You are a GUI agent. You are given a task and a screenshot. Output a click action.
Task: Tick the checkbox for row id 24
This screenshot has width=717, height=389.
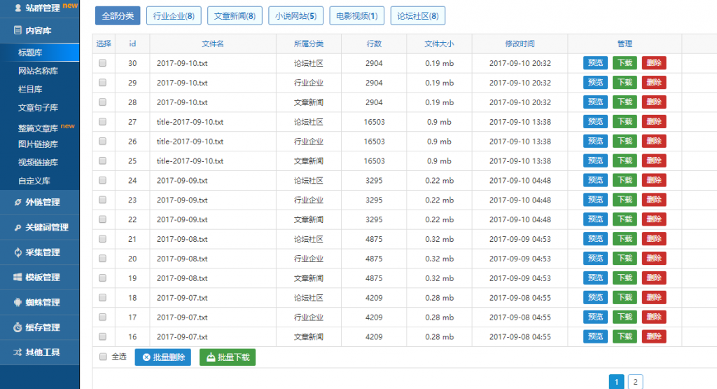[103, 180]
